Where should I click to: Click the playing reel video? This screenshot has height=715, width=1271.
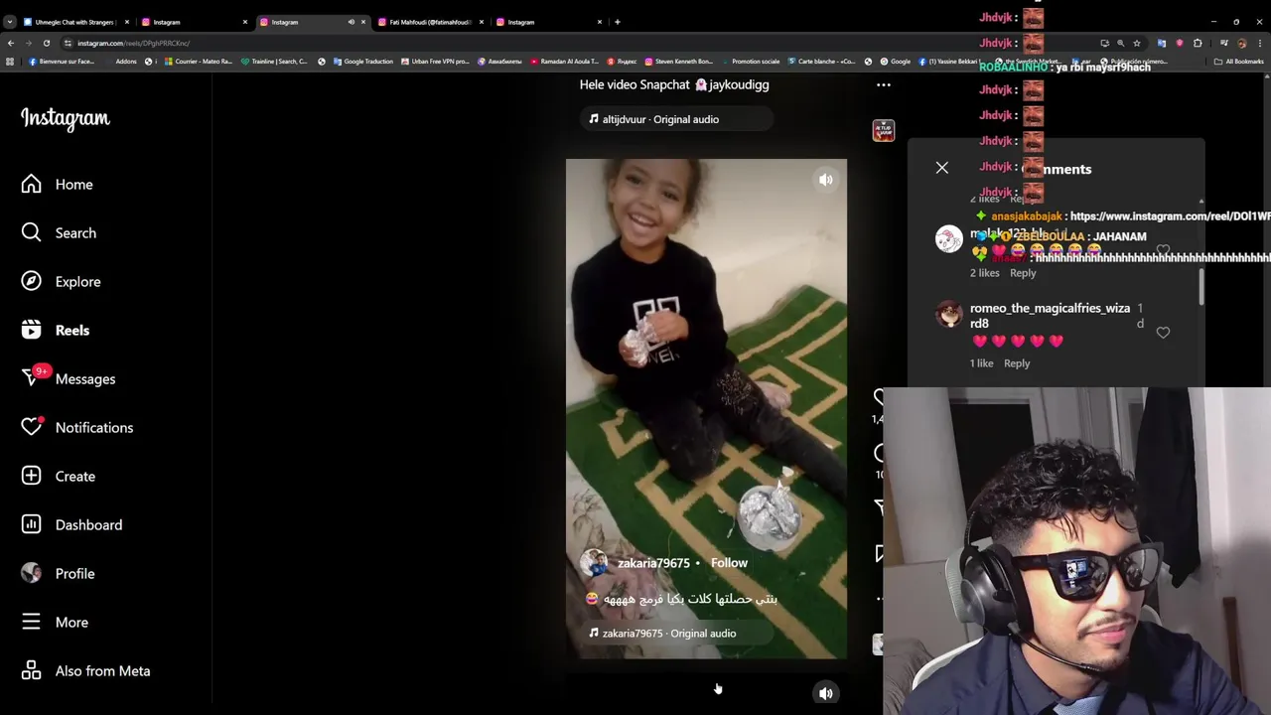706,408
